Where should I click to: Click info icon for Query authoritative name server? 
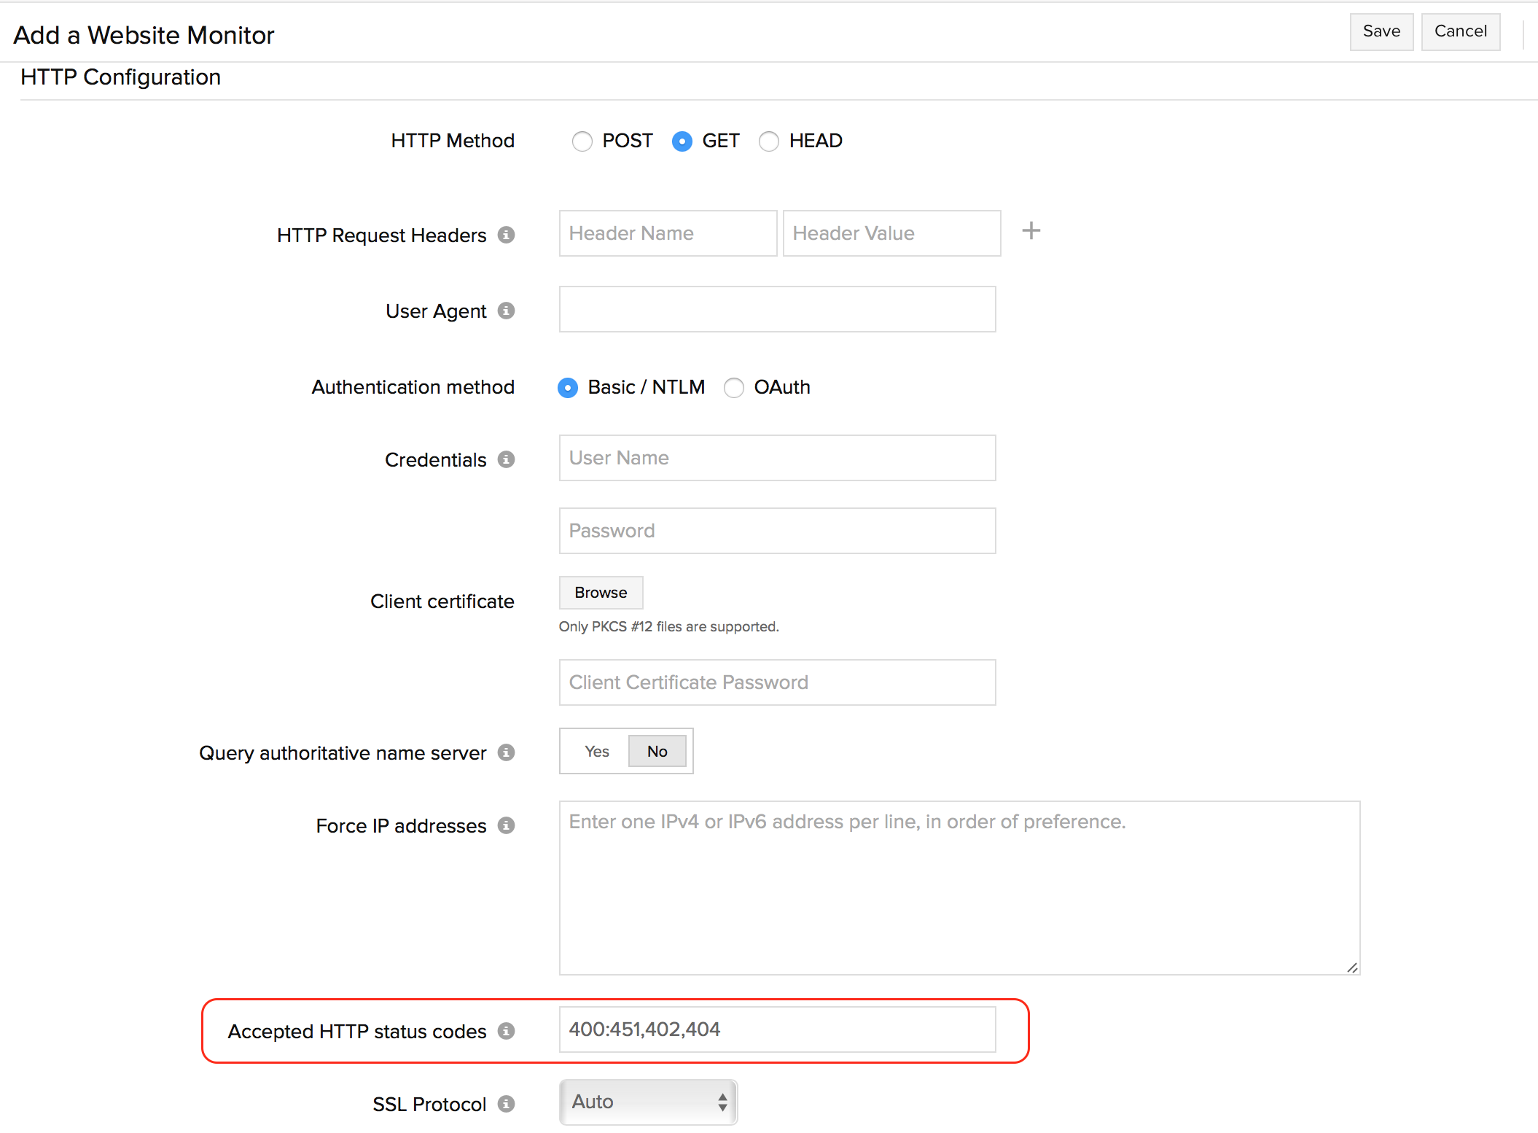click(x=506, y=752)
